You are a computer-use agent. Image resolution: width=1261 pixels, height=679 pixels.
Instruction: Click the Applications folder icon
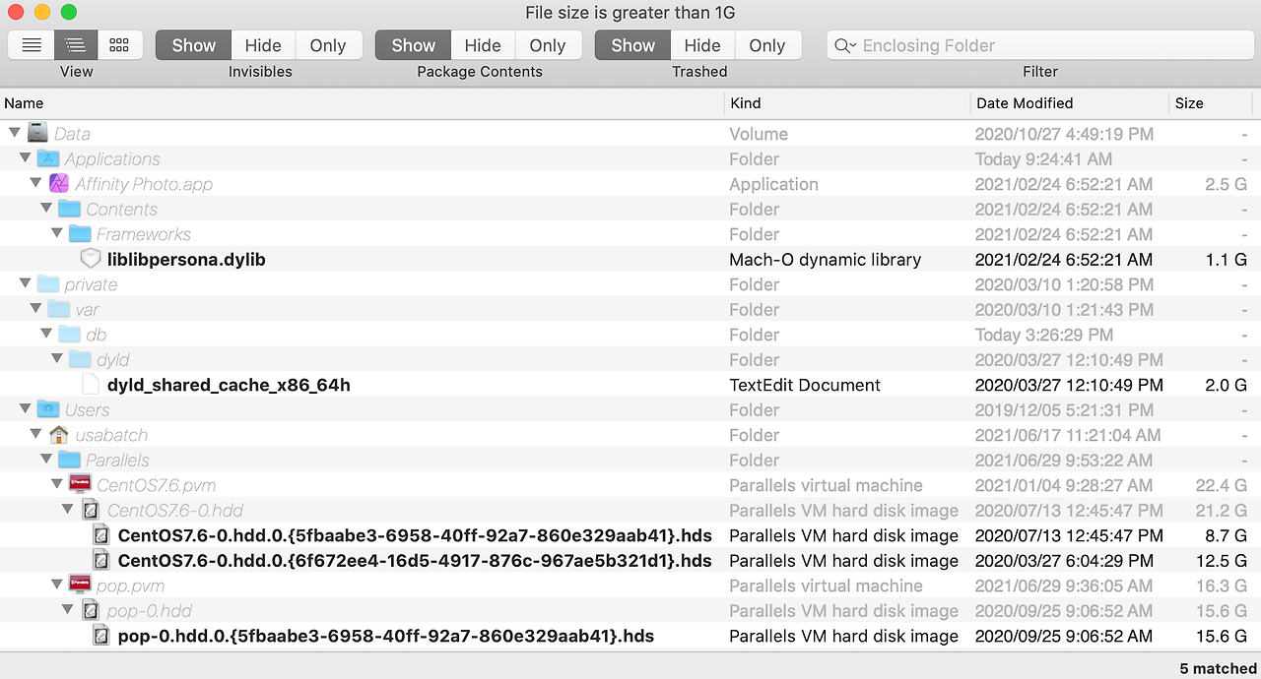click(x=48, y=158)
